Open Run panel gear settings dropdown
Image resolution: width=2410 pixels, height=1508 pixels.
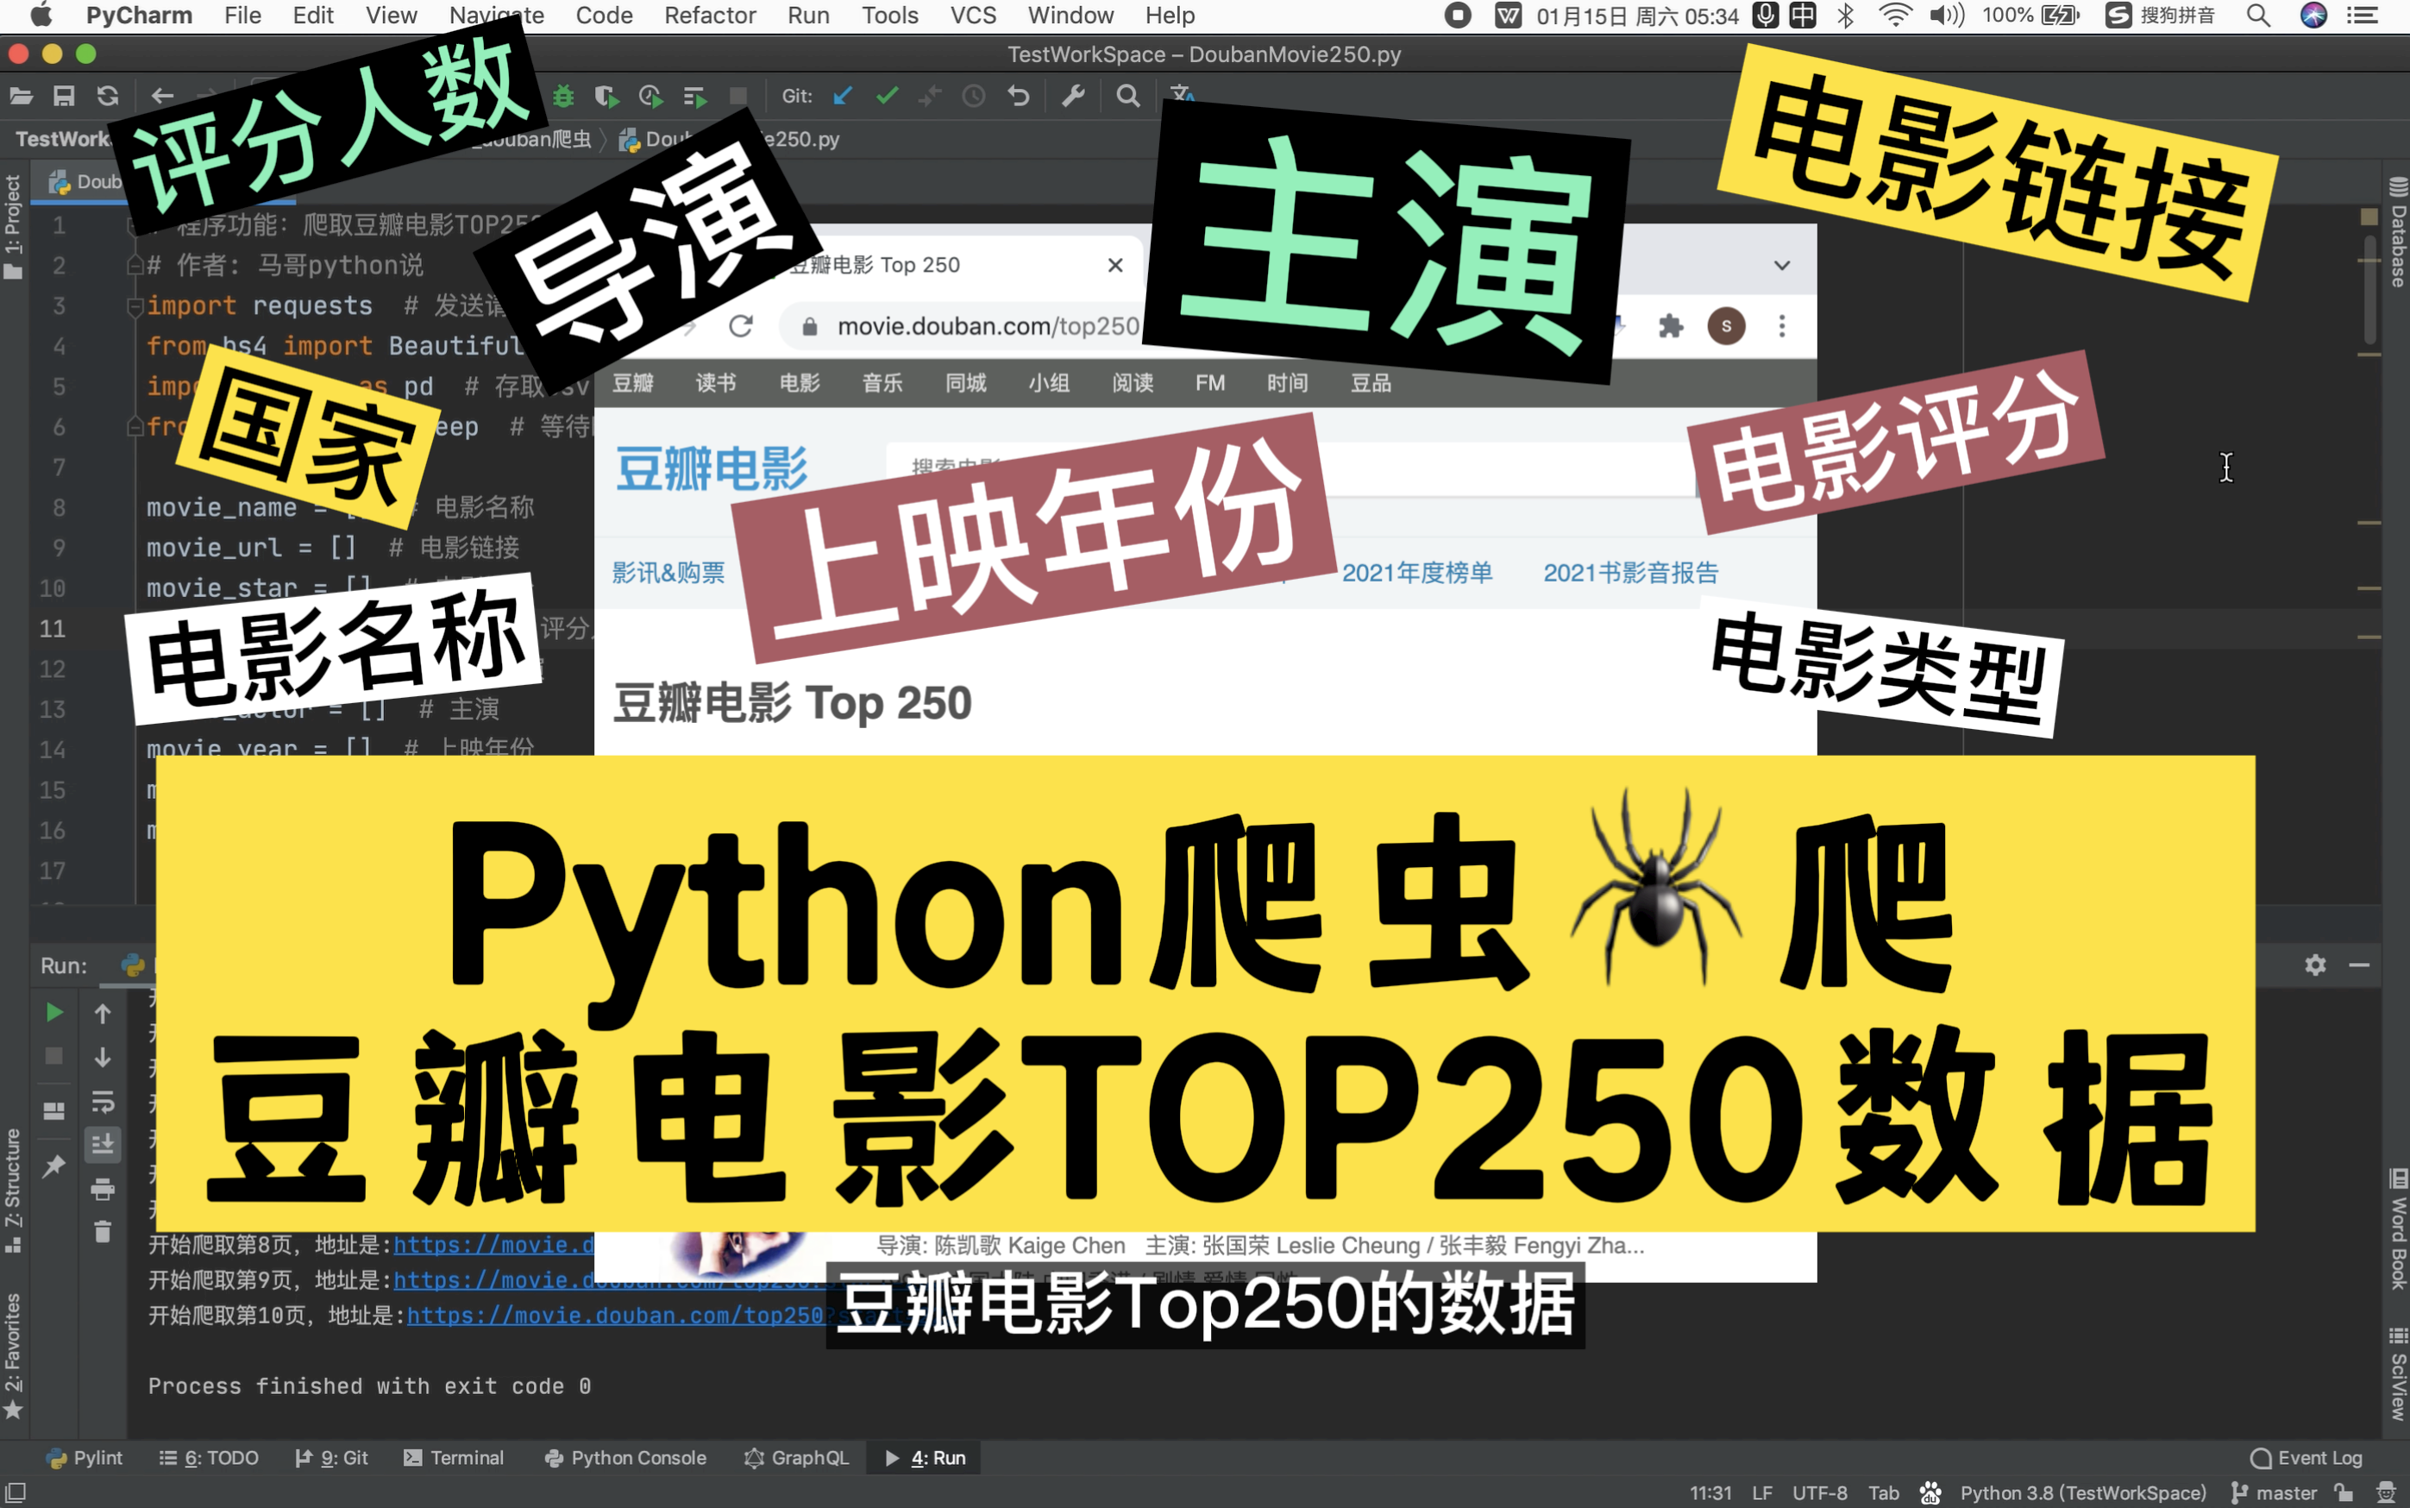point(2314,964)
